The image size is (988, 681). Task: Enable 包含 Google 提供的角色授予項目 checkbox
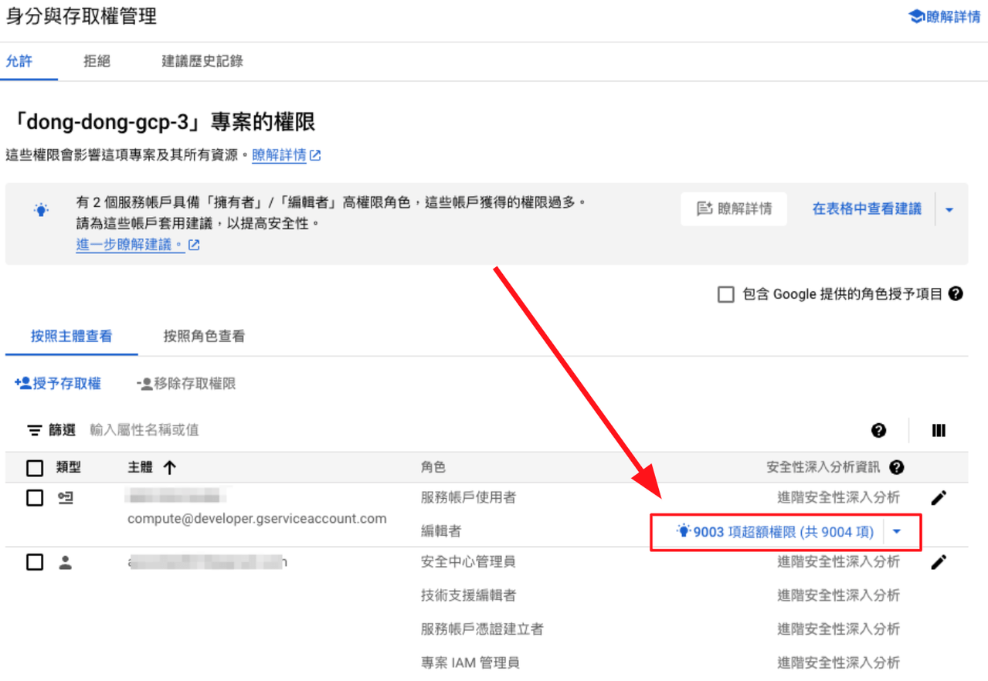[x=725, y=294]
